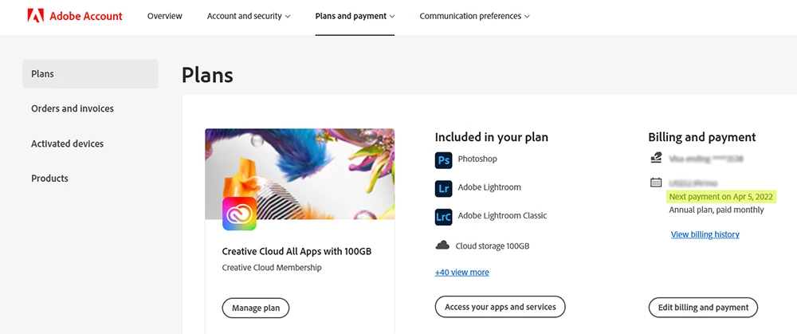Expand the Account and security menu
797x334 pixels.
(x=249, y=16)
